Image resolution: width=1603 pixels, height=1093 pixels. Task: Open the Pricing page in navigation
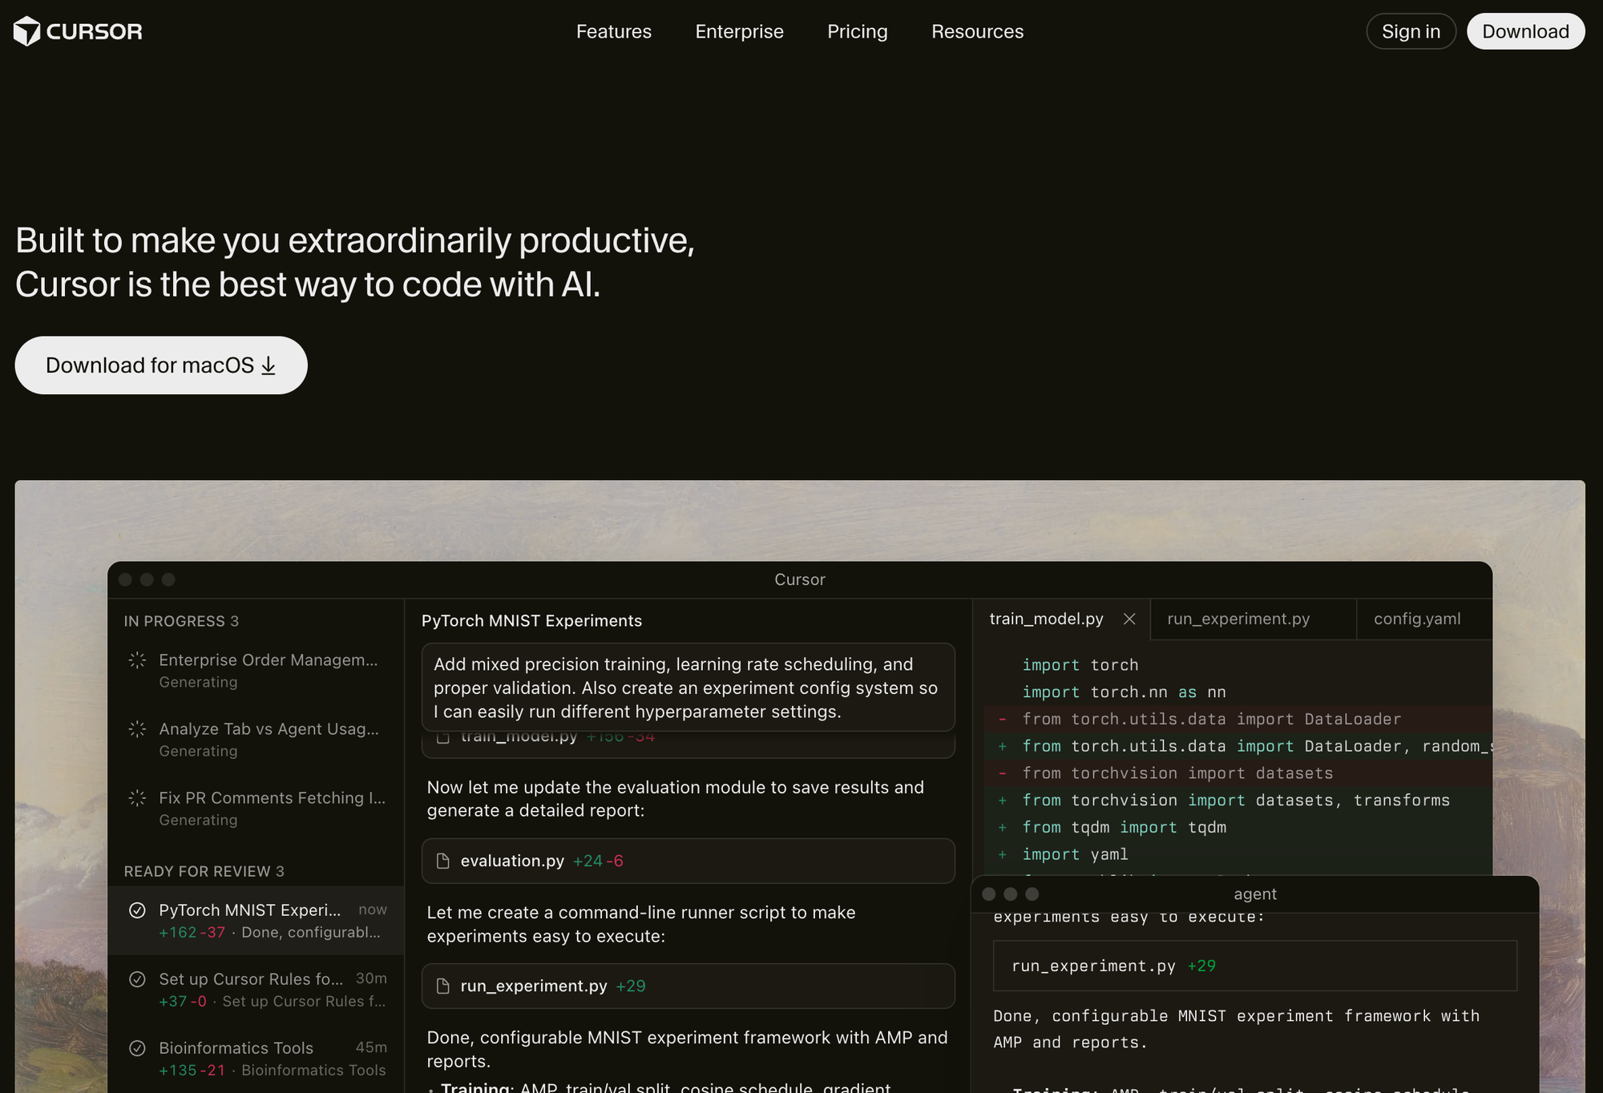tap(857, 31)
